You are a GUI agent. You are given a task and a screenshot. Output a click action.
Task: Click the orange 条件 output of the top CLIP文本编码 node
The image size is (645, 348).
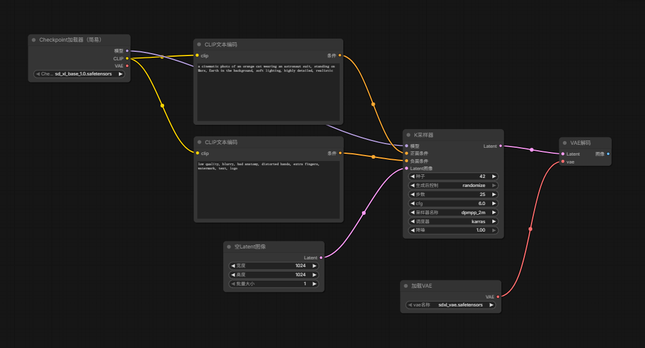(340, 55)
